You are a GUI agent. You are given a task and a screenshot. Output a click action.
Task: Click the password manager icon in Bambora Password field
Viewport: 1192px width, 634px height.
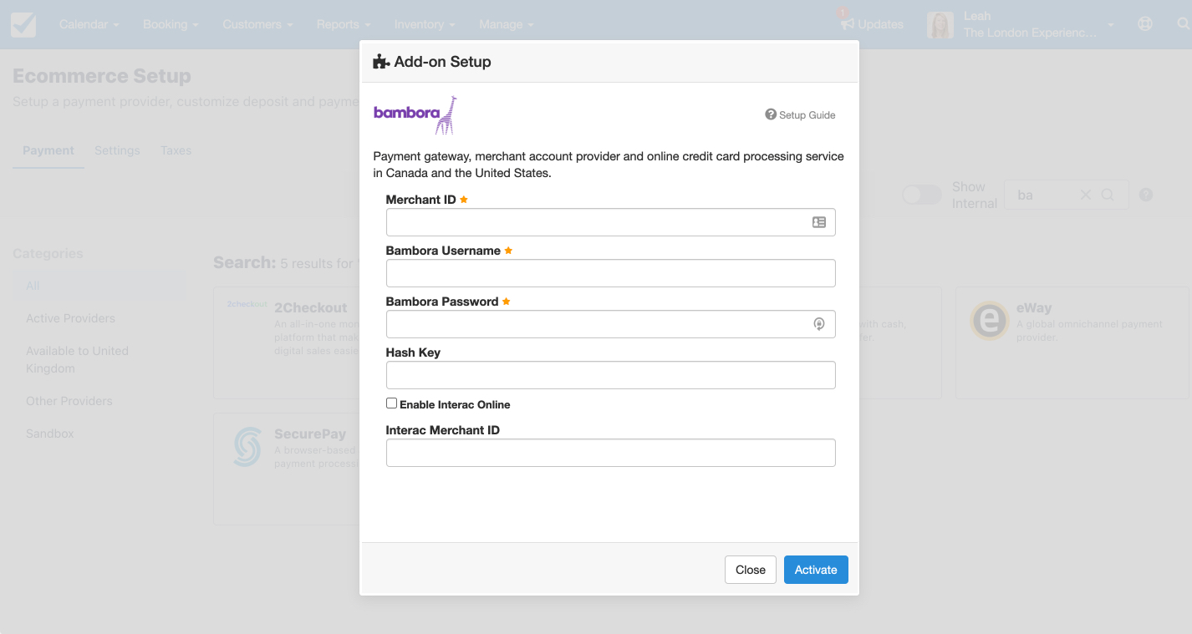[x=819, y=324]
